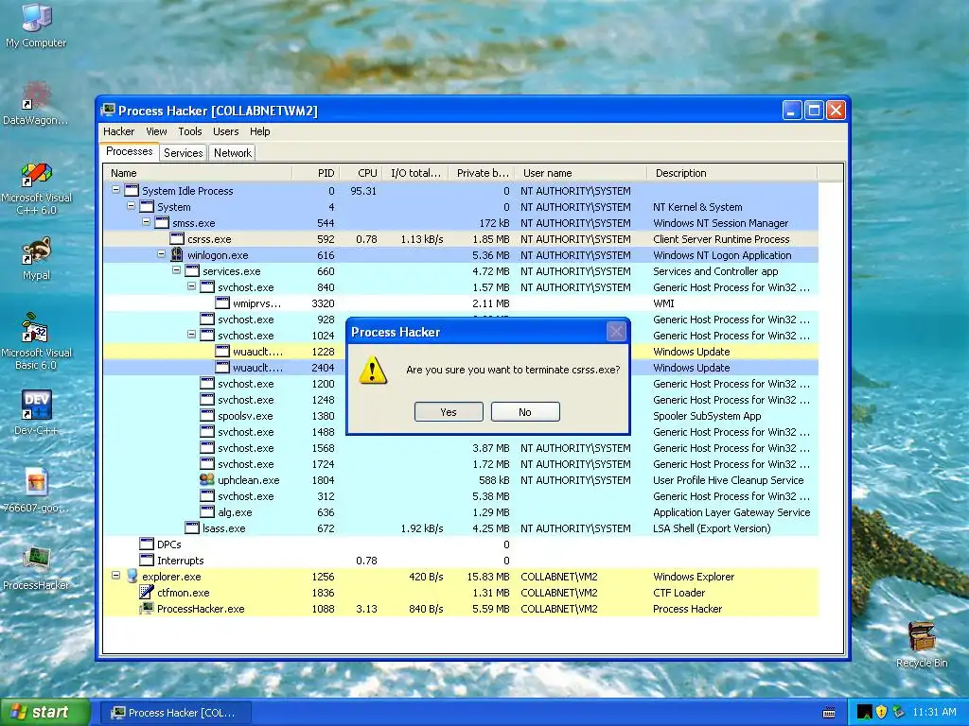Click the security shield tray icon

tap(881, 712)
